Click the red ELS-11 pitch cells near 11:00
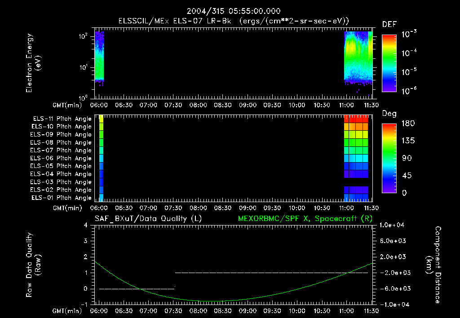460x318 pixels. [356, 119]
